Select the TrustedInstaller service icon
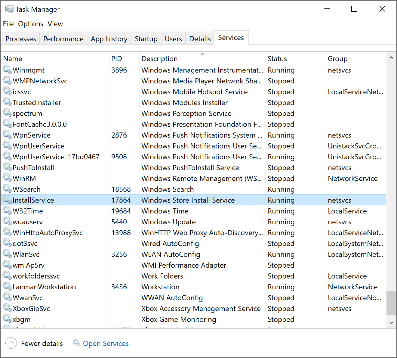Viewport: 397px width, 358px height. click(x=7, y=102)
